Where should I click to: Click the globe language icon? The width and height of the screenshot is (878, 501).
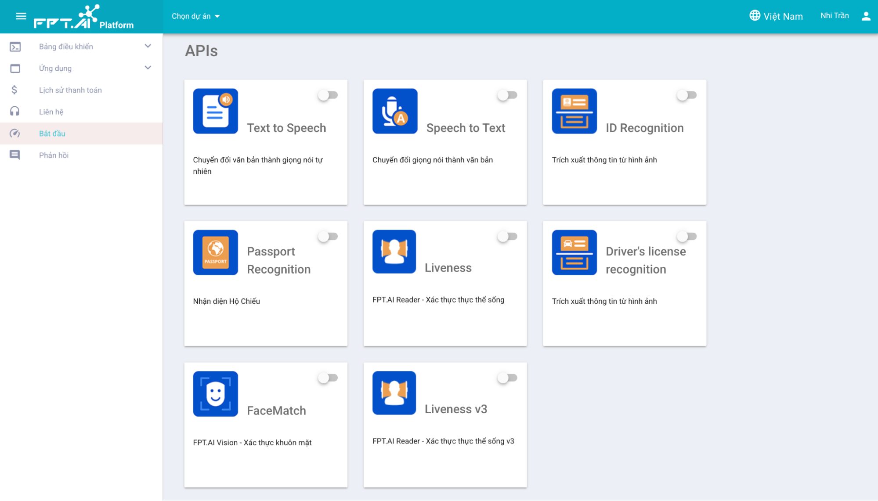(x=755, y=16)
